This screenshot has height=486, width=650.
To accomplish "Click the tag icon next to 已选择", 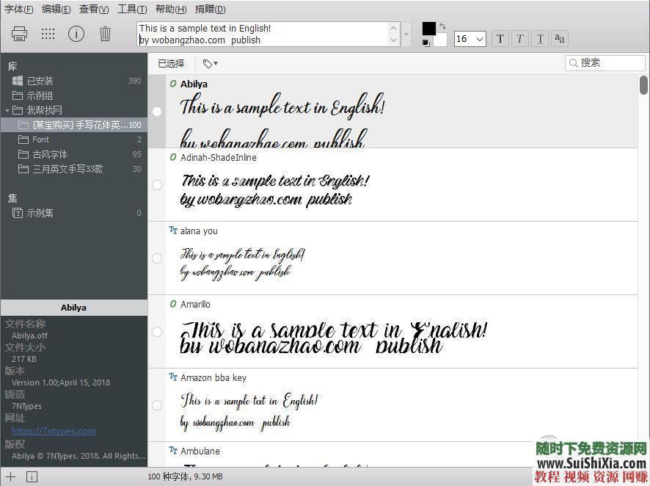I will click(x=208, y=64).
